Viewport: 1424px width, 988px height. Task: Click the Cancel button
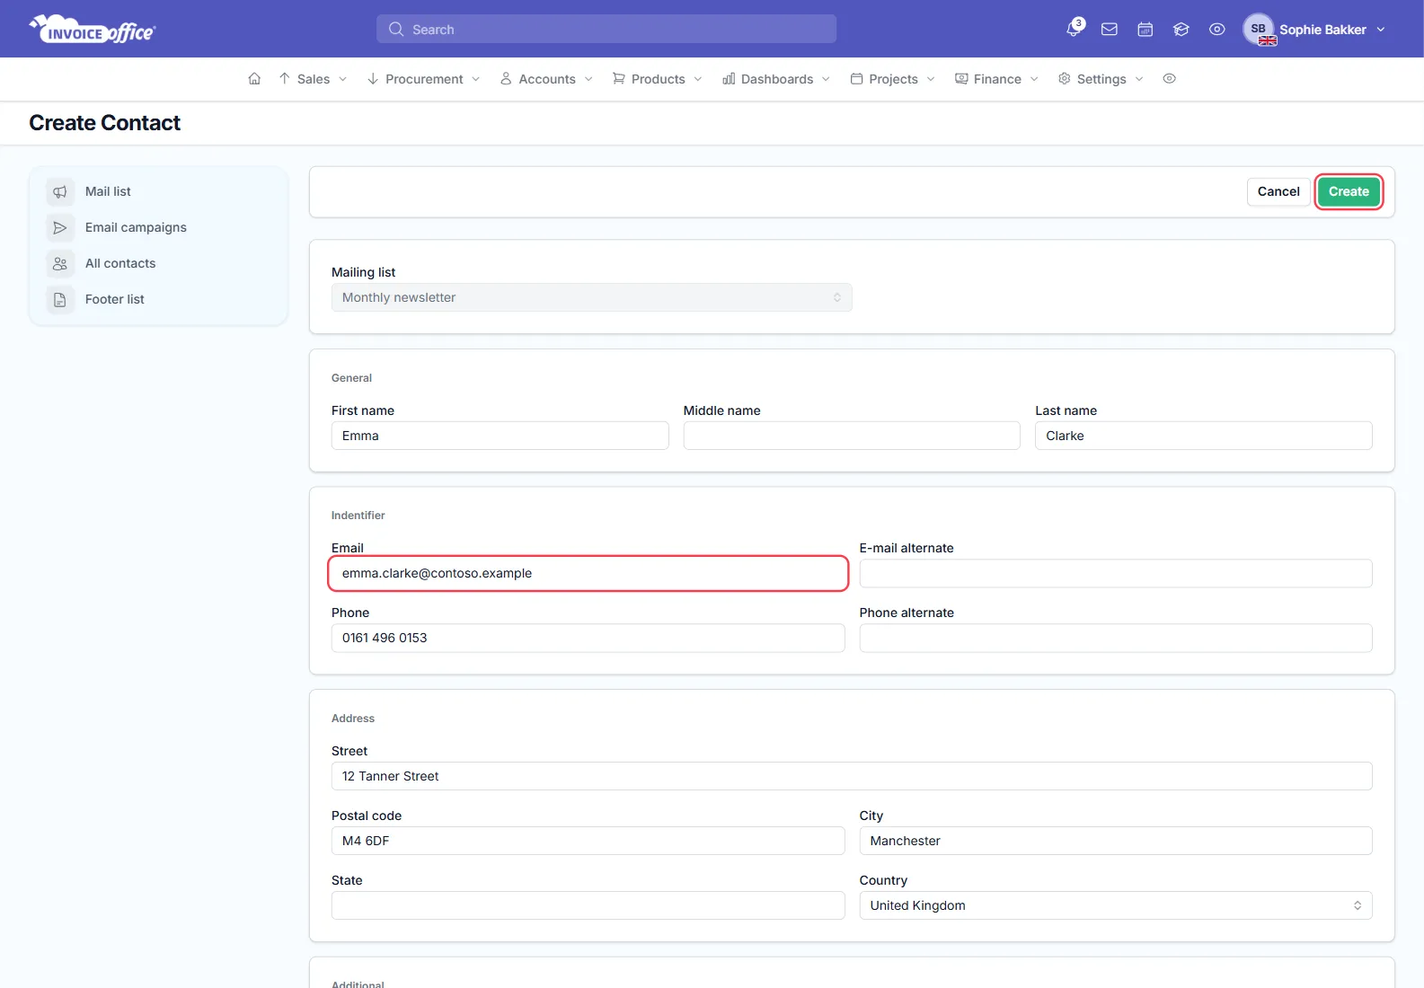1278,191
